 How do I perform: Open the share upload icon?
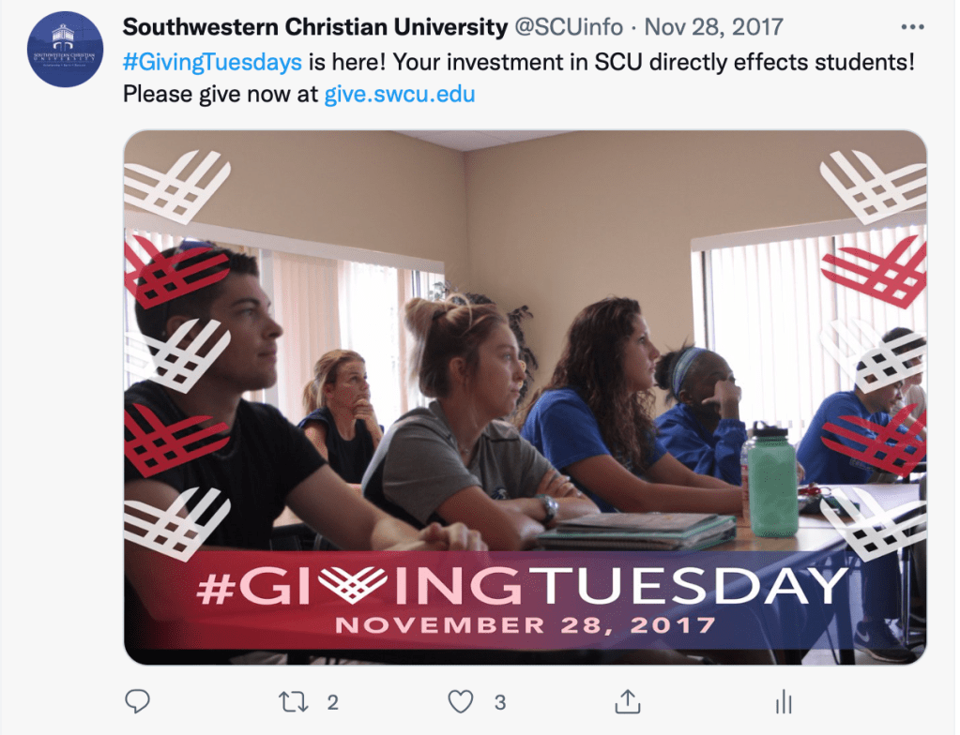(x=628, y=701)
